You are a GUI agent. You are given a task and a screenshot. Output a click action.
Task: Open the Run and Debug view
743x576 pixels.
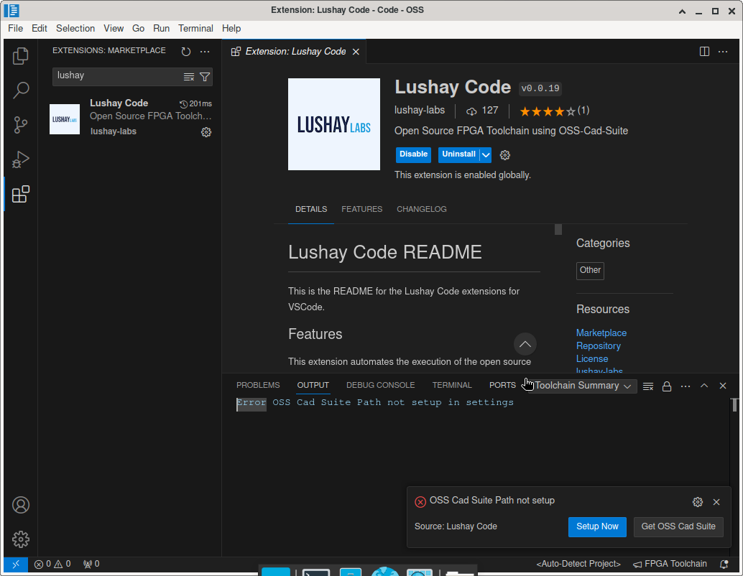click(x=21, y=159)
